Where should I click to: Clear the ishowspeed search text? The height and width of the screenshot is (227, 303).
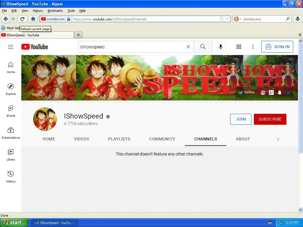pyautogui.click(x=188, y=47)
